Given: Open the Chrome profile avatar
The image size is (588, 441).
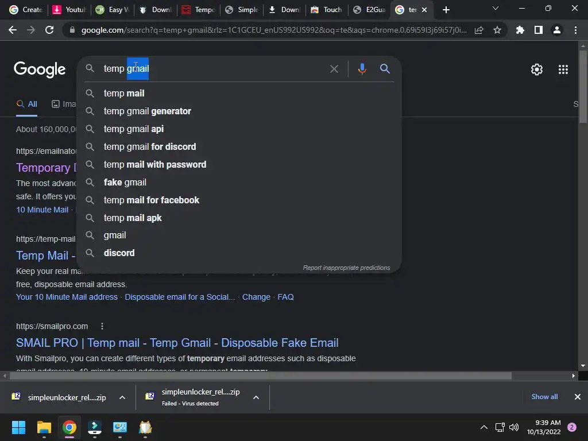Looking at the screenshot, I should [557, 30].
